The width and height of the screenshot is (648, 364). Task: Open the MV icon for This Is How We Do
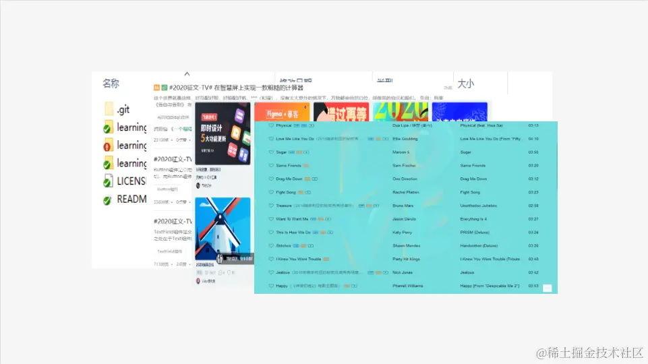(330, 232)
